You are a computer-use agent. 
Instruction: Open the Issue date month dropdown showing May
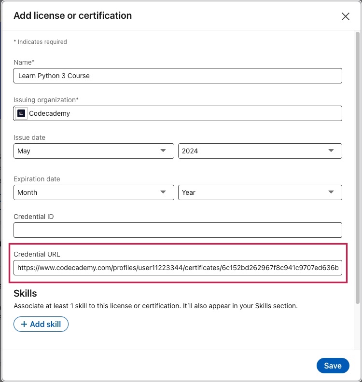pos(94,151)
